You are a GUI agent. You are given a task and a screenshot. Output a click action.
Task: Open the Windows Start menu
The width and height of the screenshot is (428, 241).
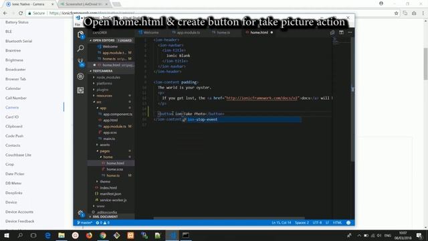(7, 235)
